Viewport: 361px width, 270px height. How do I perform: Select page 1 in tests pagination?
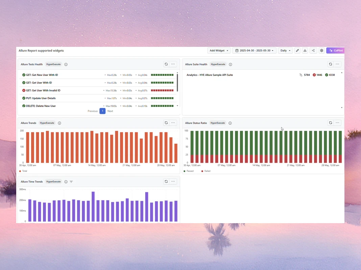point(102,111)
